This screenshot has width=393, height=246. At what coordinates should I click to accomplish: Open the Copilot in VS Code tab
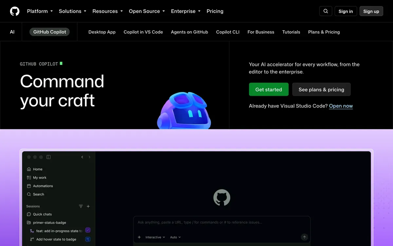[x=143, y=32]
